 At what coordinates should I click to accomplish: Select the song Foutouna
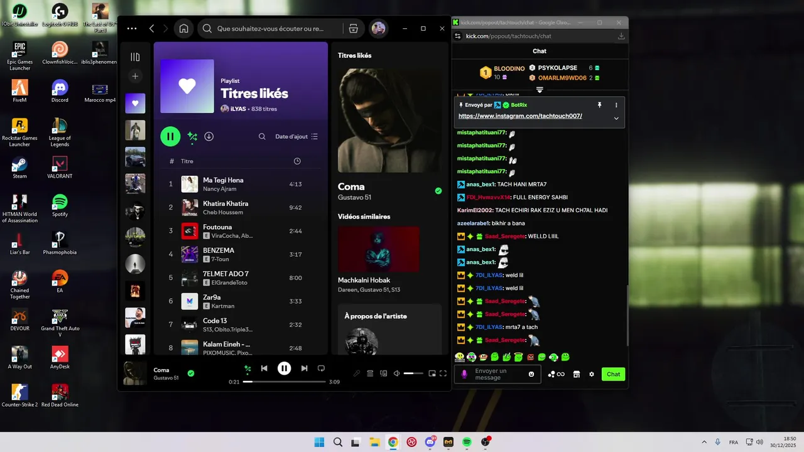[241, 231]
